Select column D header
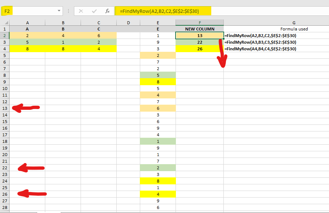Image resolution: width=329 pixels, height=213 pixels. [x=128, y=23]
